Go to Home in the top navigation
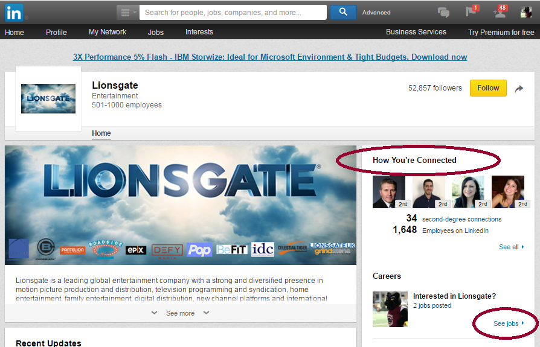This screenshot has height=347, width=540. click(14, 33)
